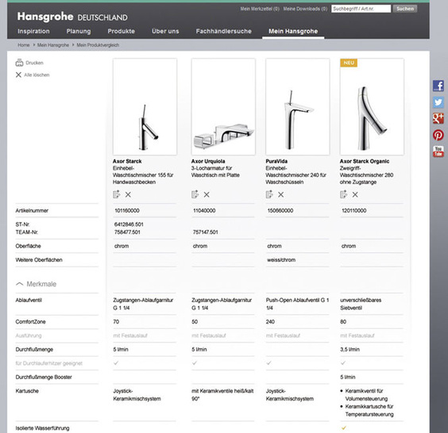Click article number 101160000
The width and height of the screenshot is (448, 433).
tap(127, 210)
